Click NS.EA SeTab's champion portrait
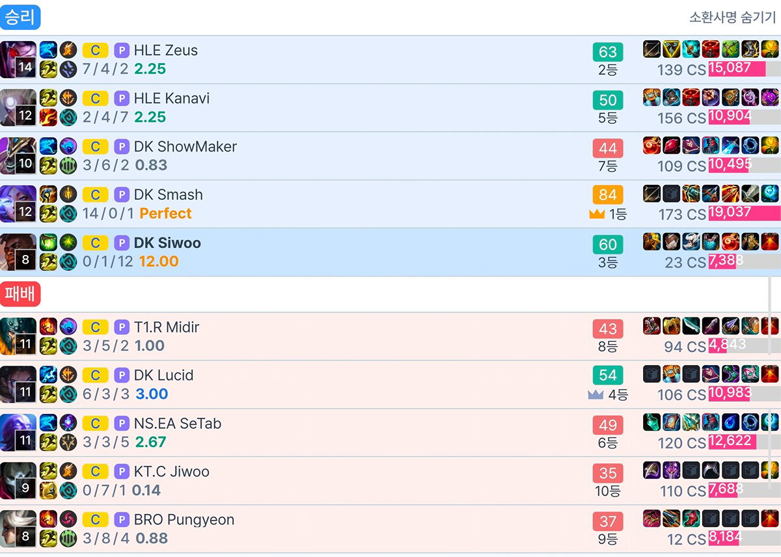Viewport: 781px width, 557px height. [x=18, y=433]
